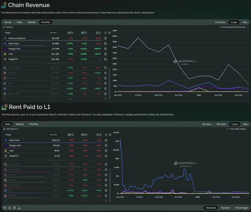
Task: Click the World Chain logo in Chain Revenue
Action: point(5,94)
